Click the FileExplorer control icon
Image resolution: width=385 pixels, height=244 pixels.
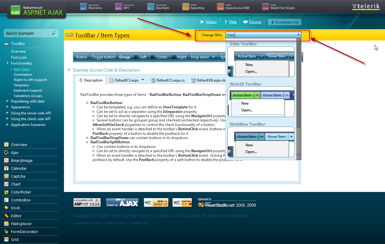(6, 224)
